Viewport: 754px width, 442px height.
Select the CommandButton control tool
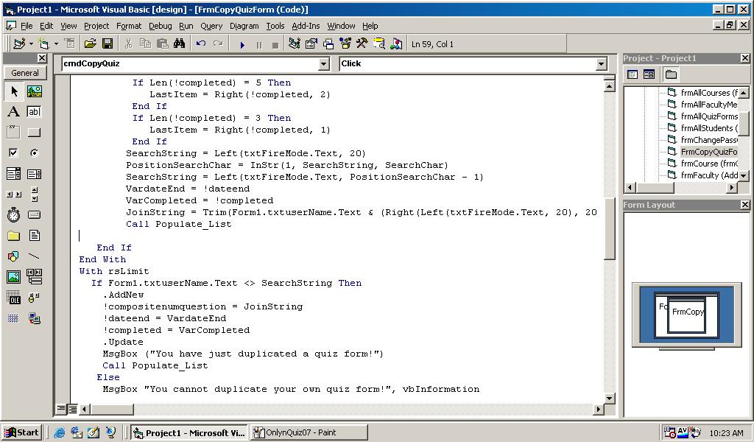tap(34, 133)
